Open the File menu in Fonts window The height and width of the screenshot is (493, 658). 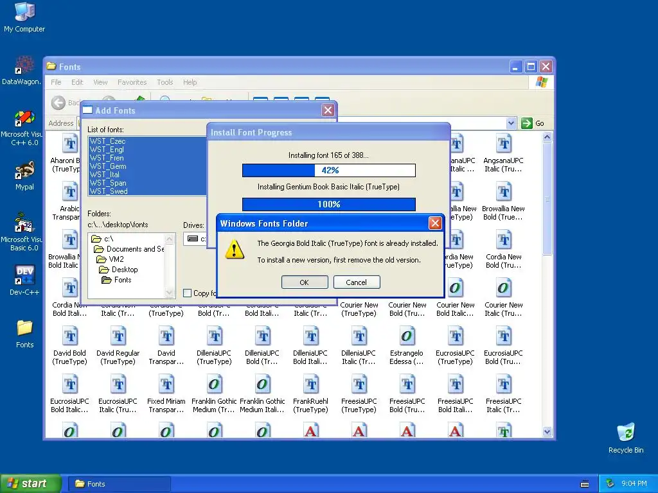[x=56, y=82]
